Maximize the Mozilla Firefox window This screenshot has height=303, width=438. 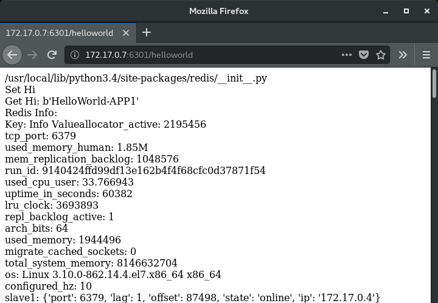coord(406,11)
